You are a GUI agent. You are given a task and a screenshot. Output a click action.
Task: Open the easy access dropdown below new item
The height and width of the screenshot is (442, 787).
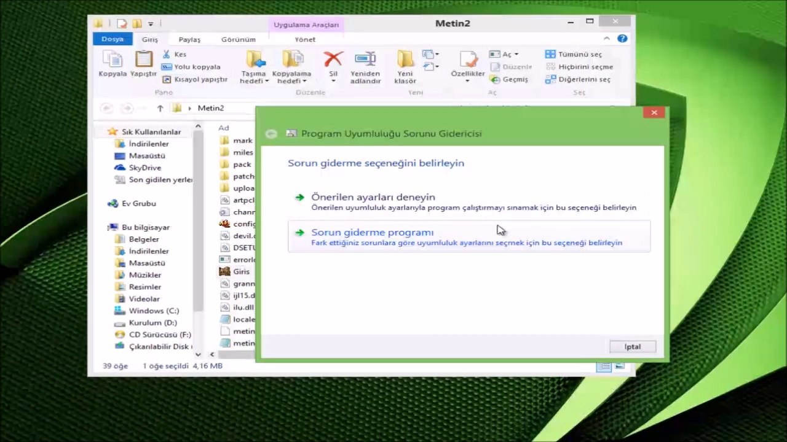point(431,66)
